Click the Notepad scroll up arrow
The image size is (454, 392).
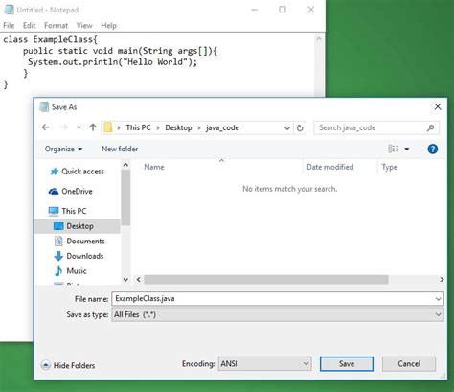point(319,39)
